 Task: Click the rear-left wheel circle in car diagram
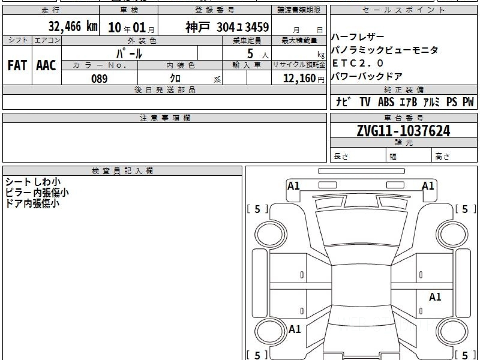tap(269, 332)
